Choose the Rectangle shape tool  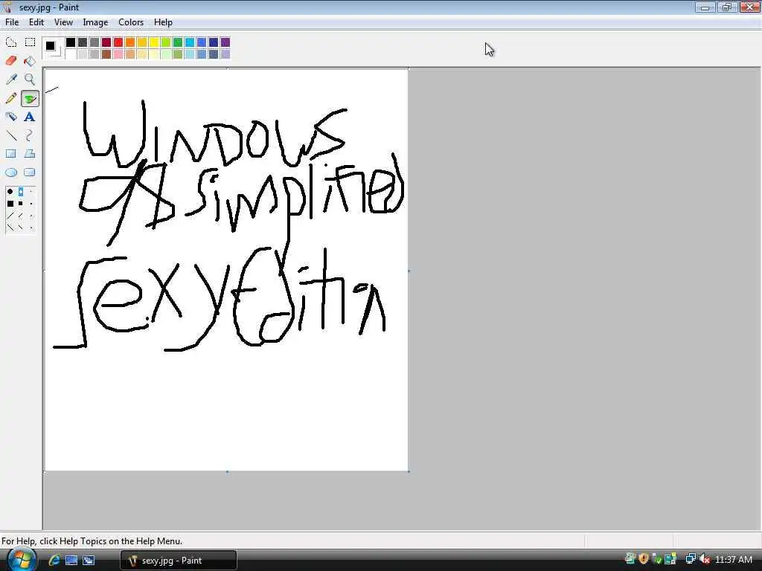pos(10,154)
